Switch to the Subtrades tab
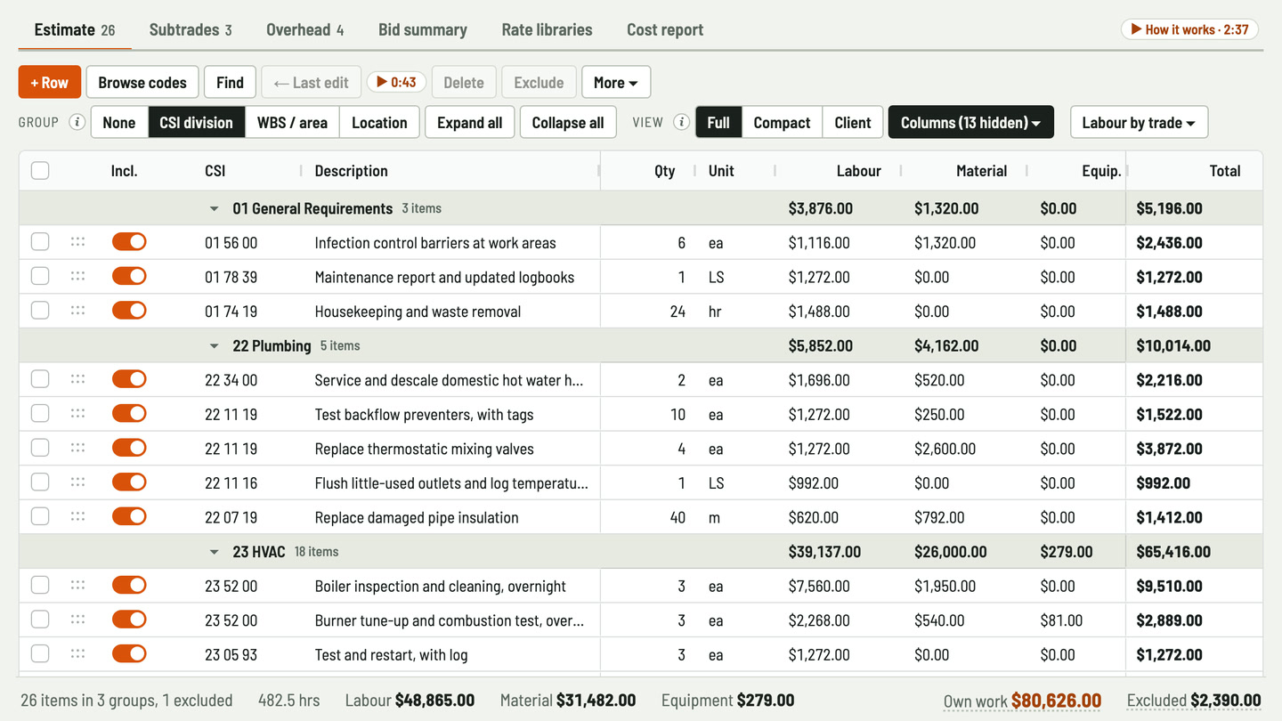Viewport: 1282px width, 721px height. tap(191, 29)
